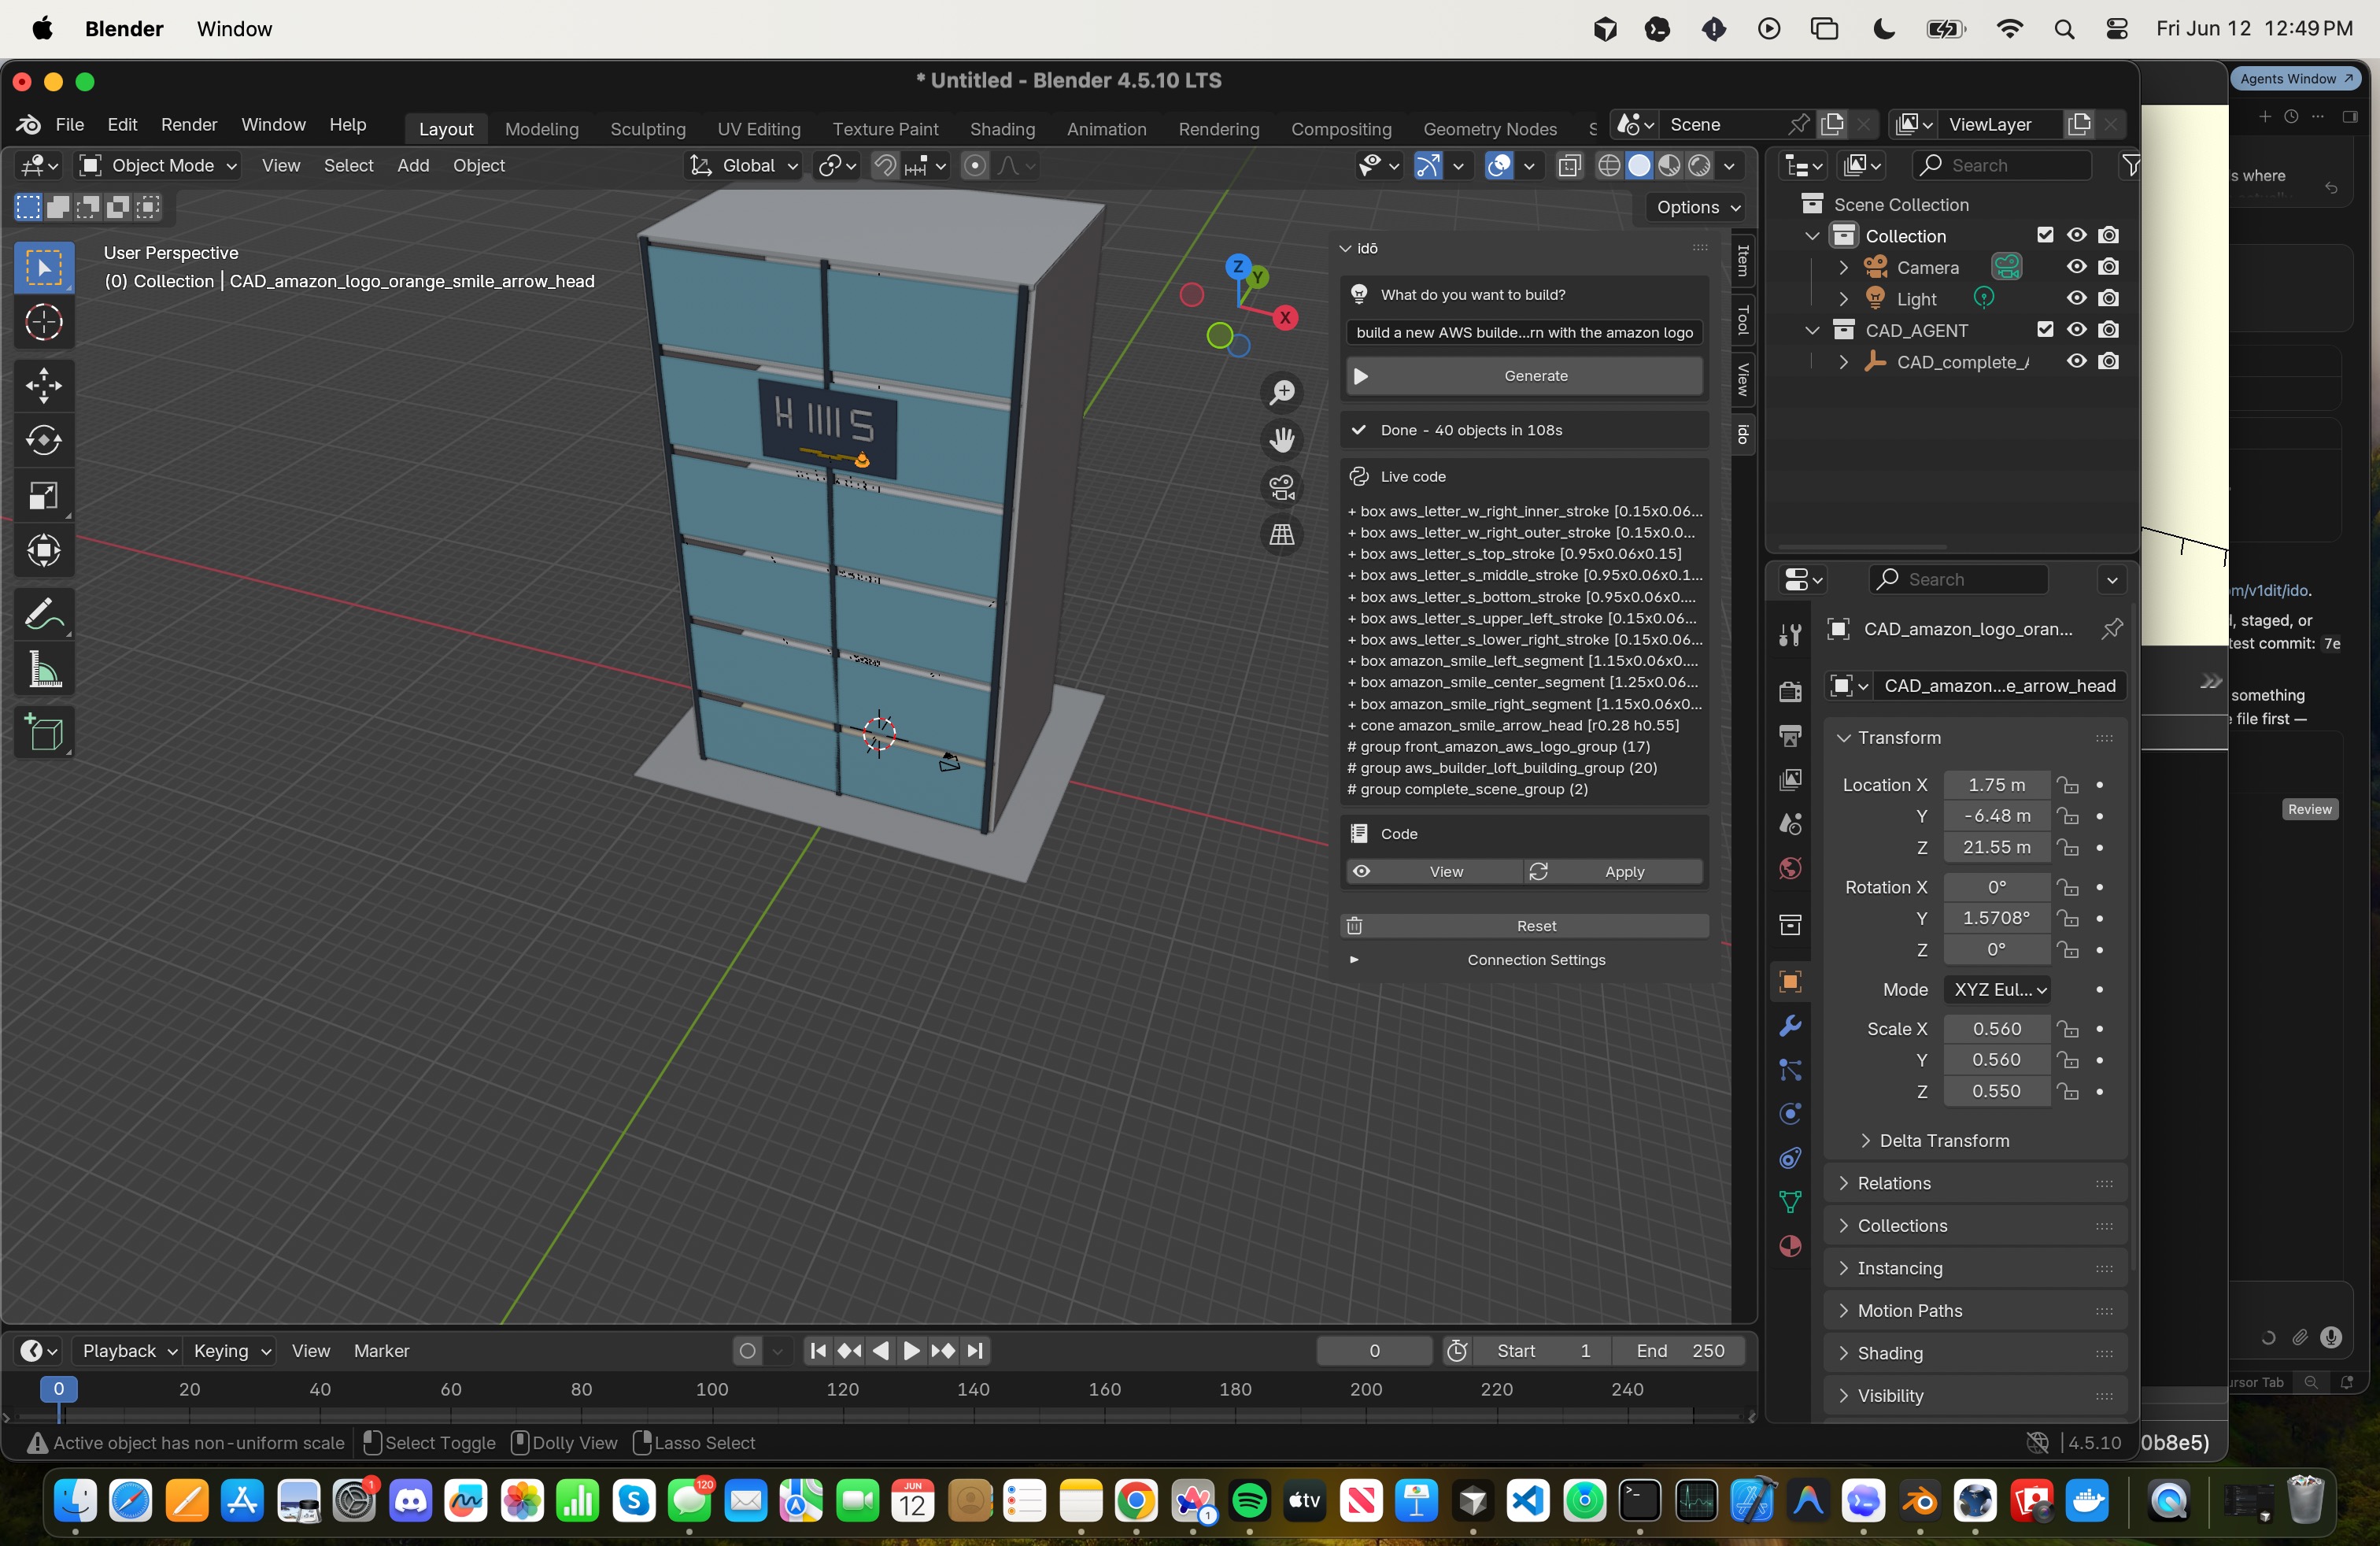Open Material properties sphere icon

[x=1790, y=1246]
